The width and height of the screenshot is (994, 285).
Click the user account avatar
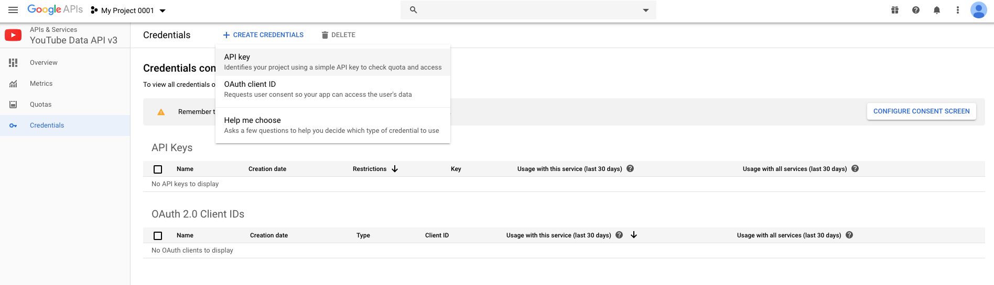point(978,10)
